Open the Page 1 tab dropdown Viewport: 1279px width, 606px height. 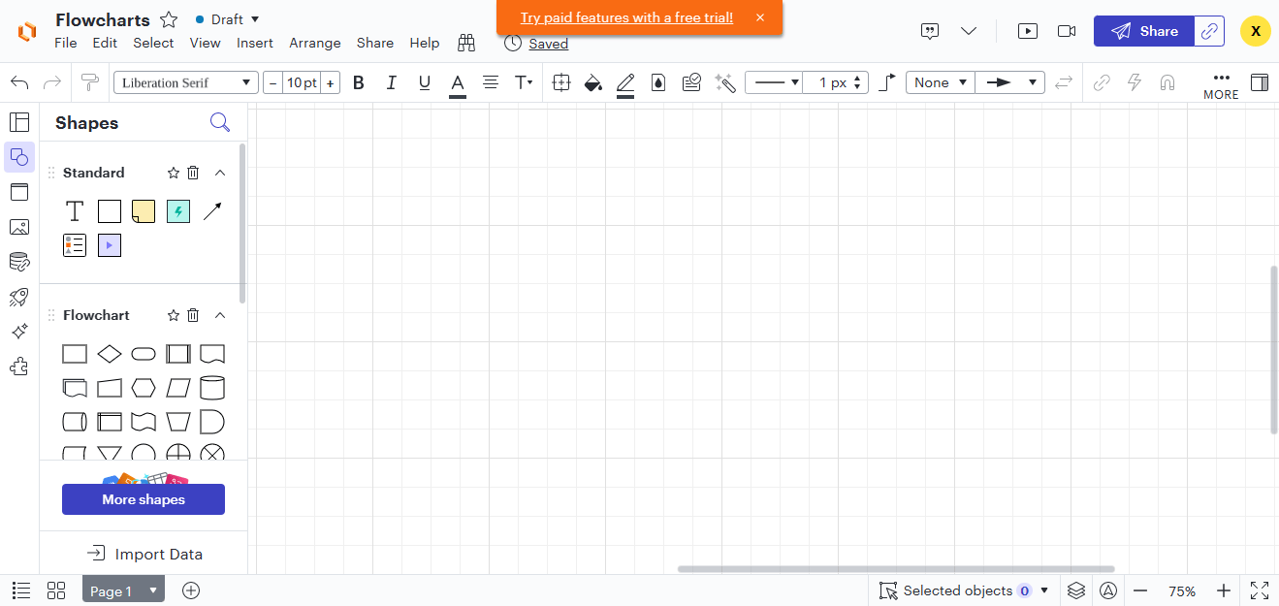151,590
